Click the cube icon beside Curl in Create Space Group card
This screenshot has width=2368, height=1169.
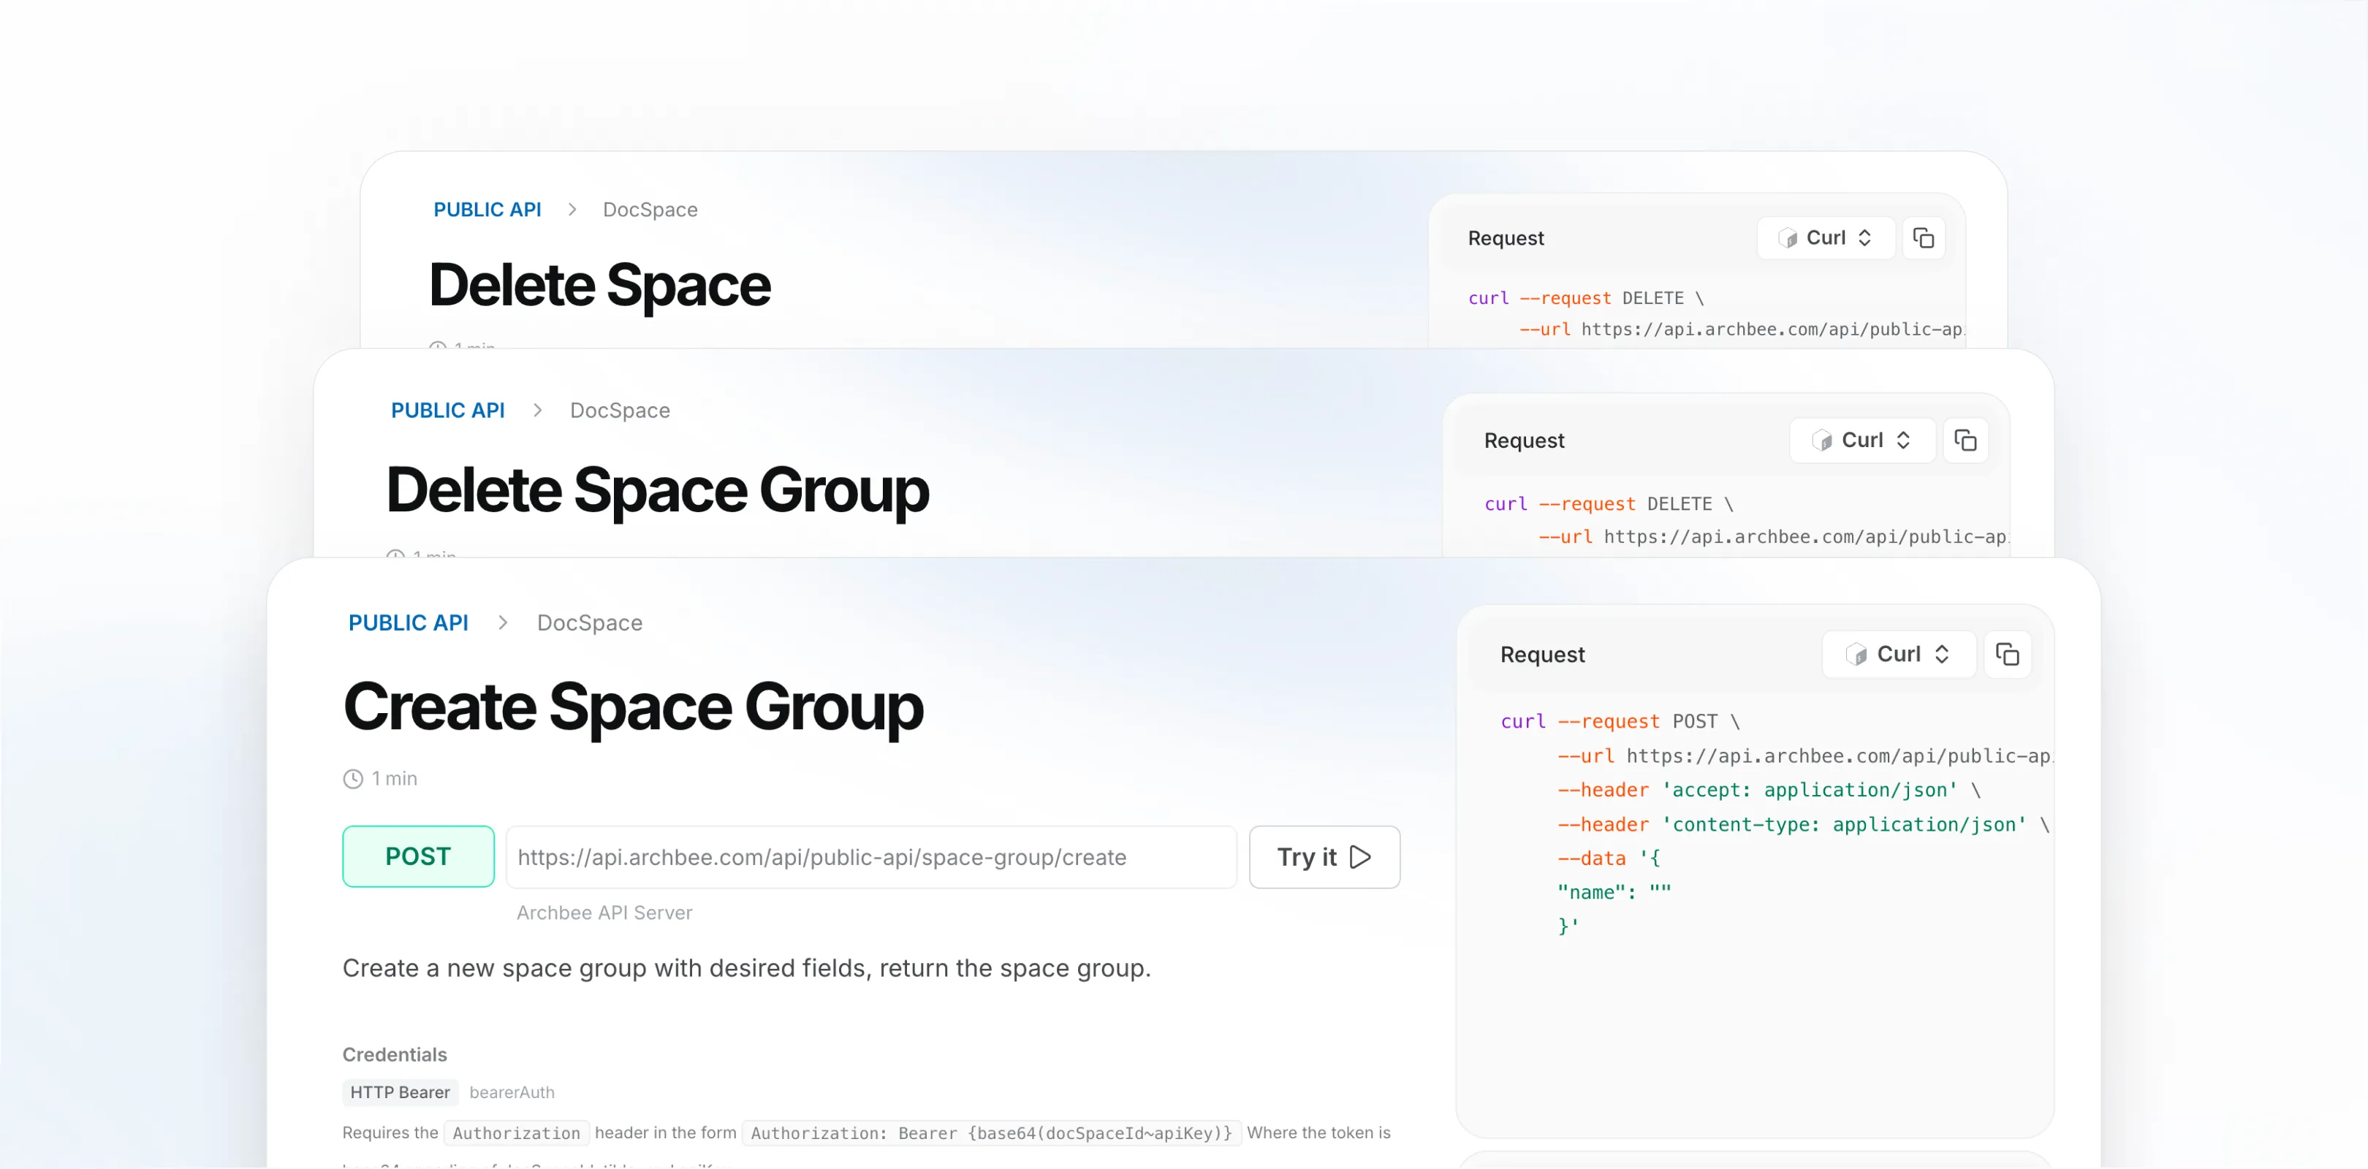coord(1856,655)
